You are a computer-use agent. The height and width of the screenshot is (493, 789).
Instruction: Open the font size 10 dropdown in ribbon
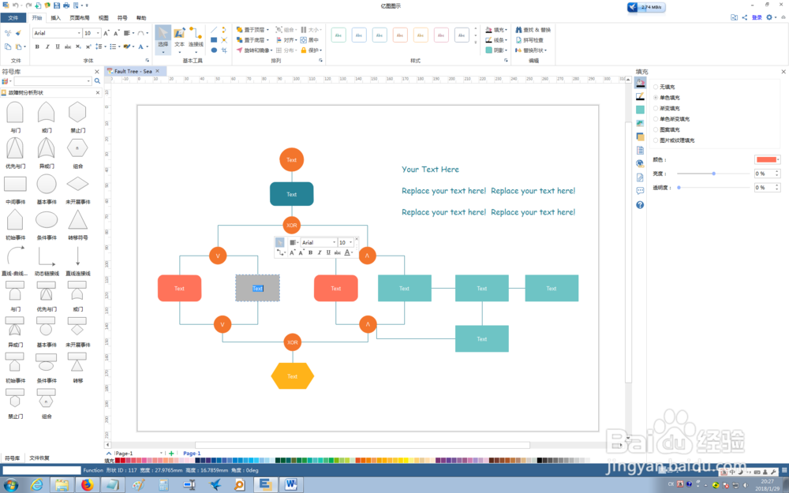(x=98, y=33)
